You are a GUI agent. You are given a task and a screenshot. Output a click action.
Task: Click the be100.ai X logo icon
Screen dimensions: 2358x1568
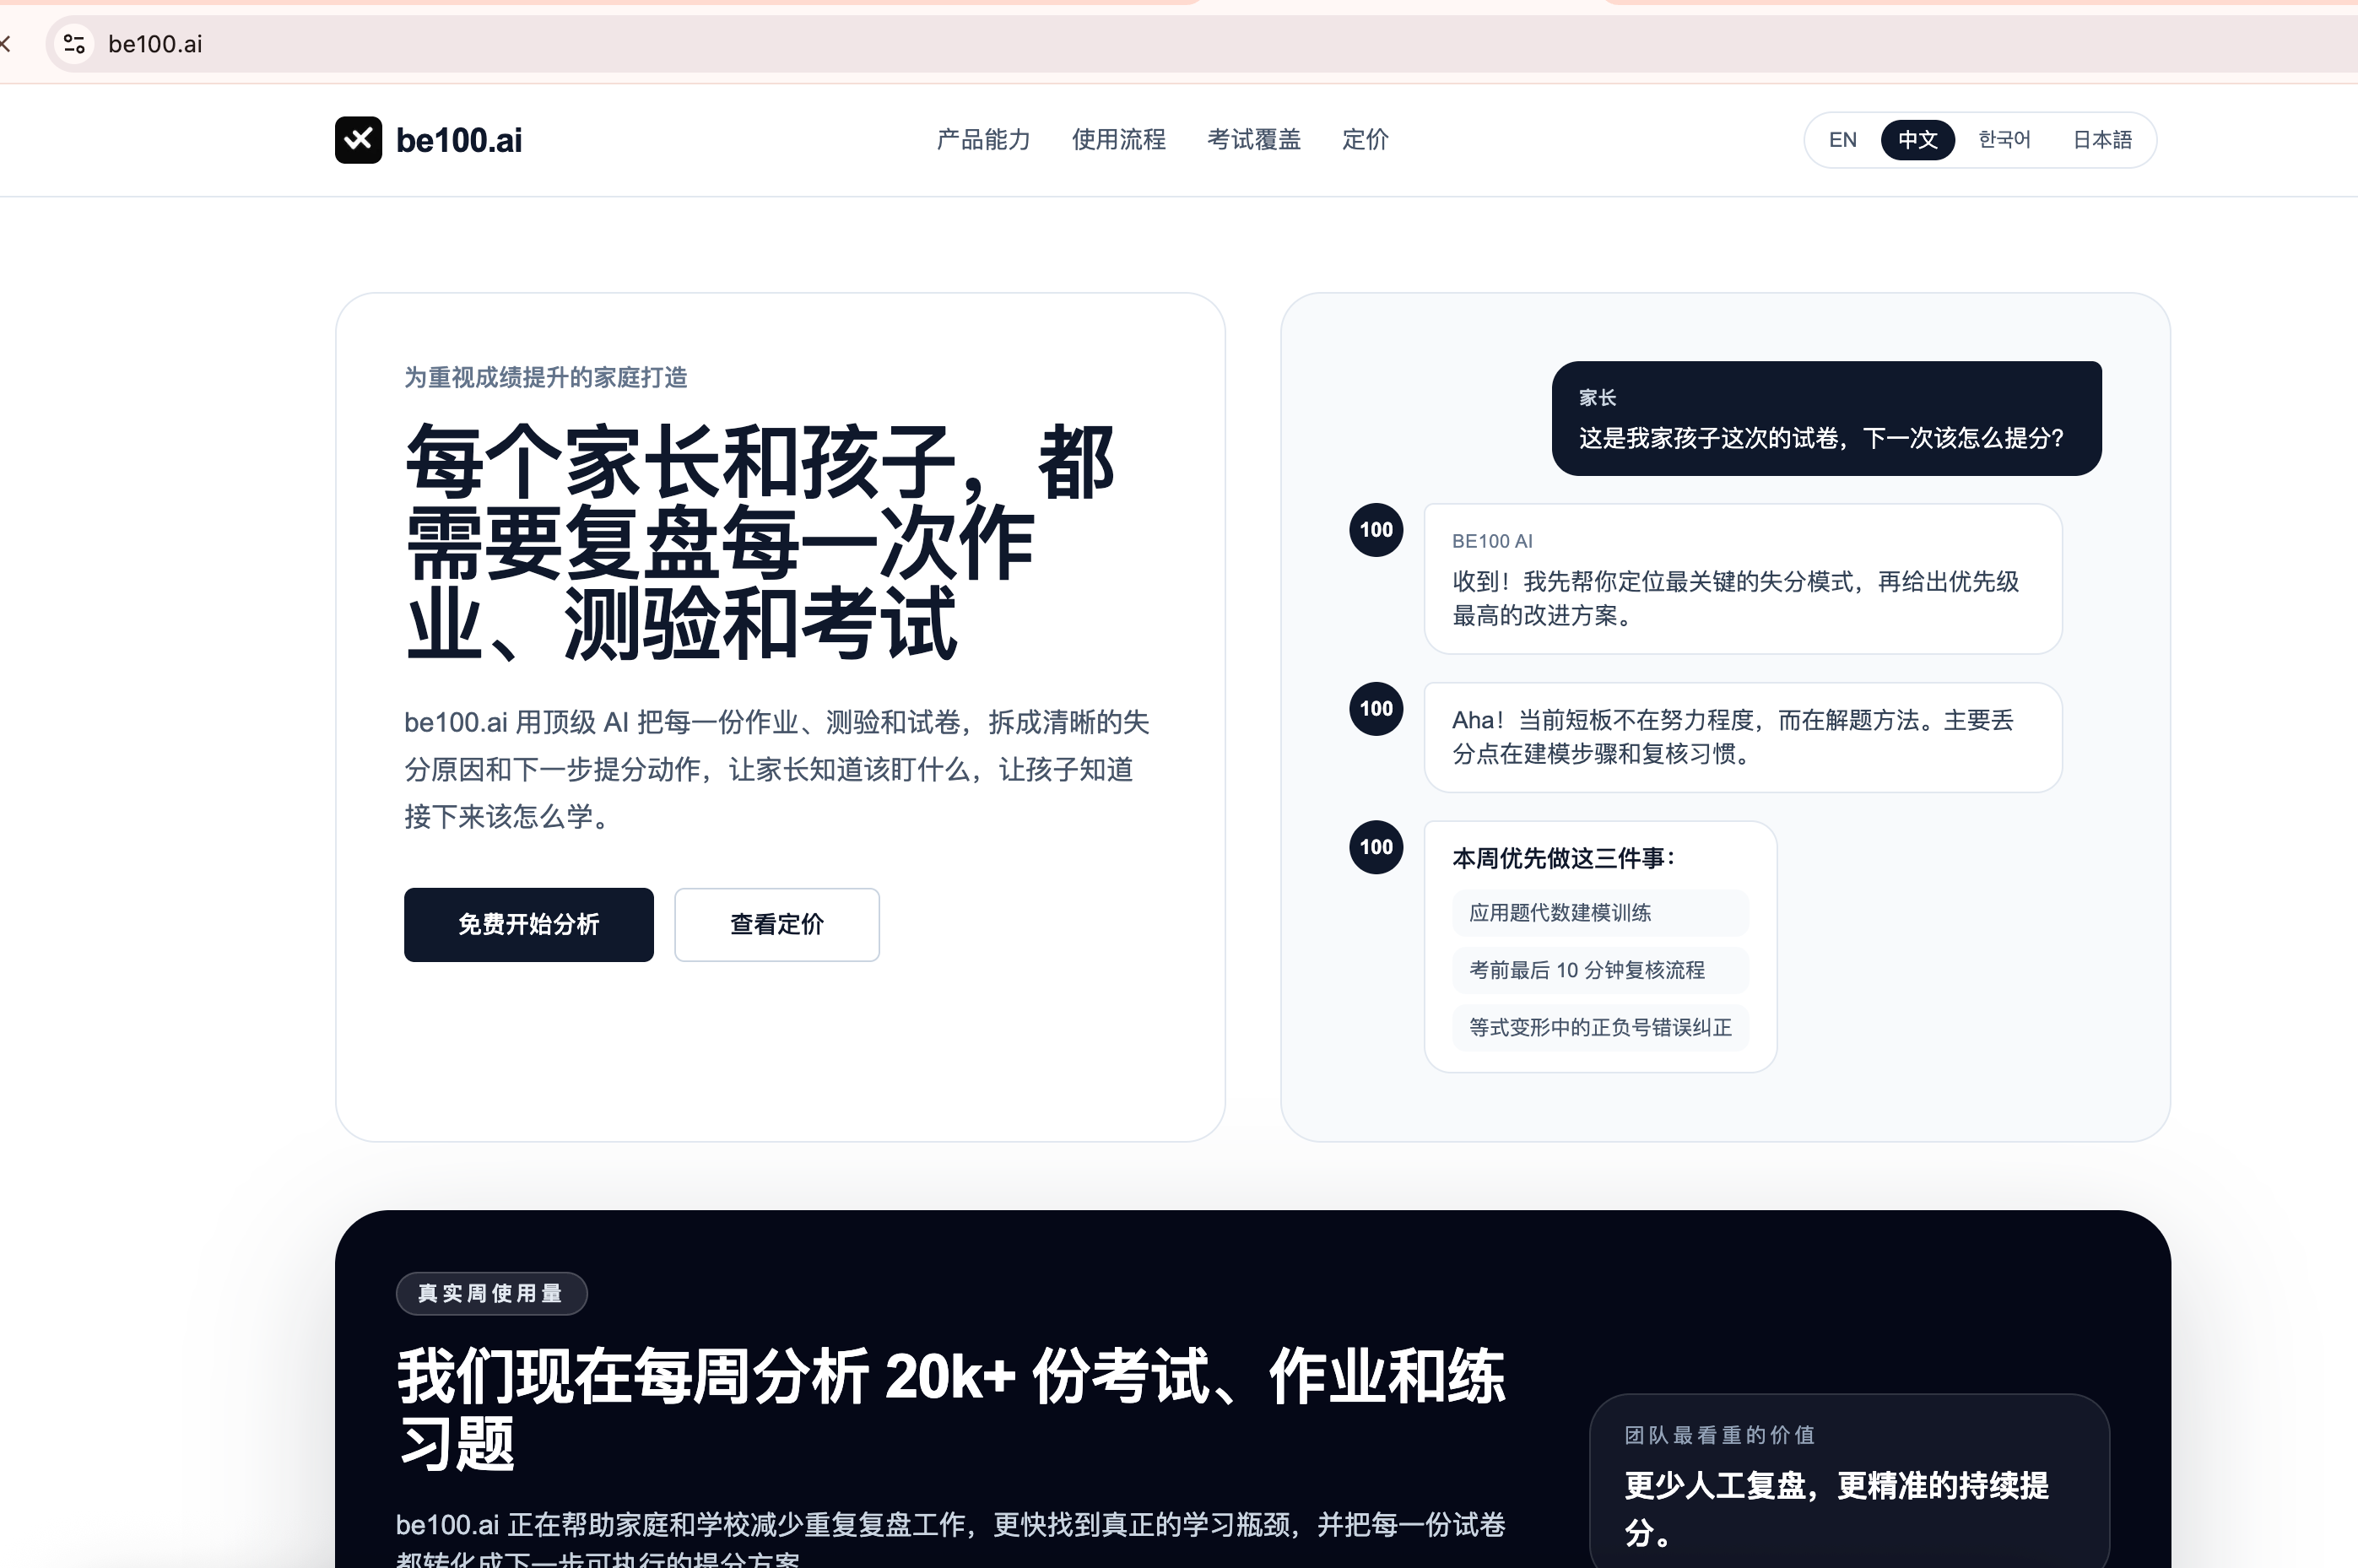point(358,140)
